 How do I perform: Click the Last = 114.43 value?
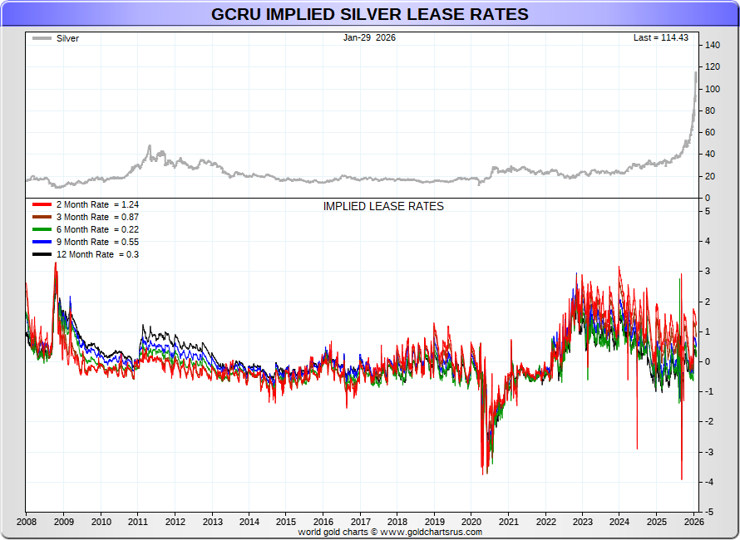661,37
